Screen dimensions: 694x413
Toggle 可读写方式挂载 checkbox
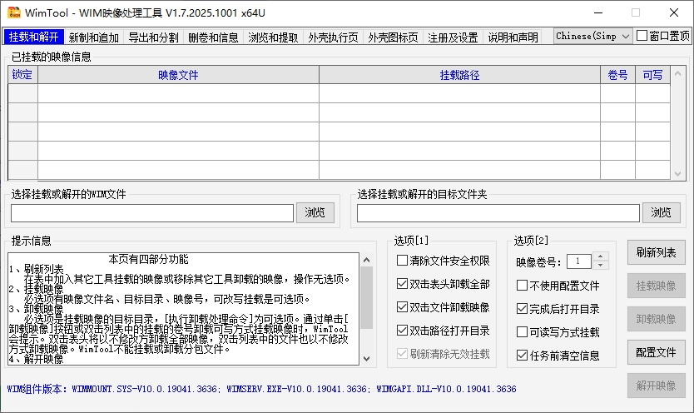click(523, 332)
